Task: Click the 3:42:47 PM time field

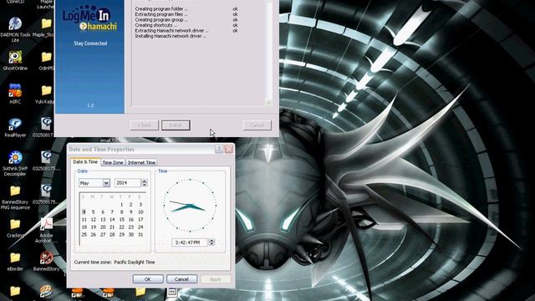Action: click(190, 242)
